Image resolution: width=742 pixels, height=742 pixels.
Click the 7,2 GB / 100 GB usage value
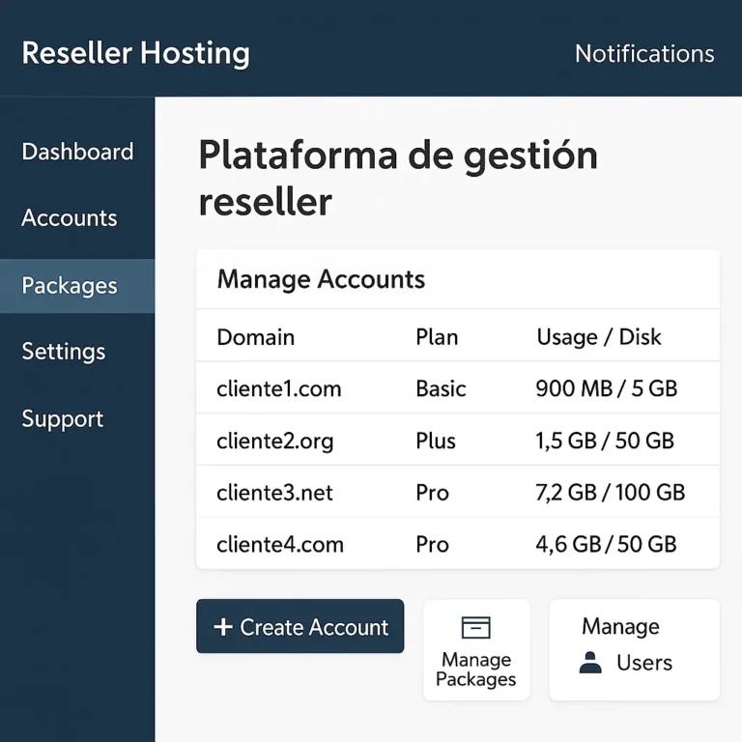tap(610, 493)
